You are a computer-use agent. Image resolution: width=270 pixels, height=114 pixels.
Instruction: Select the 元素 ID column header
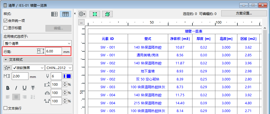tap(108, 39)
